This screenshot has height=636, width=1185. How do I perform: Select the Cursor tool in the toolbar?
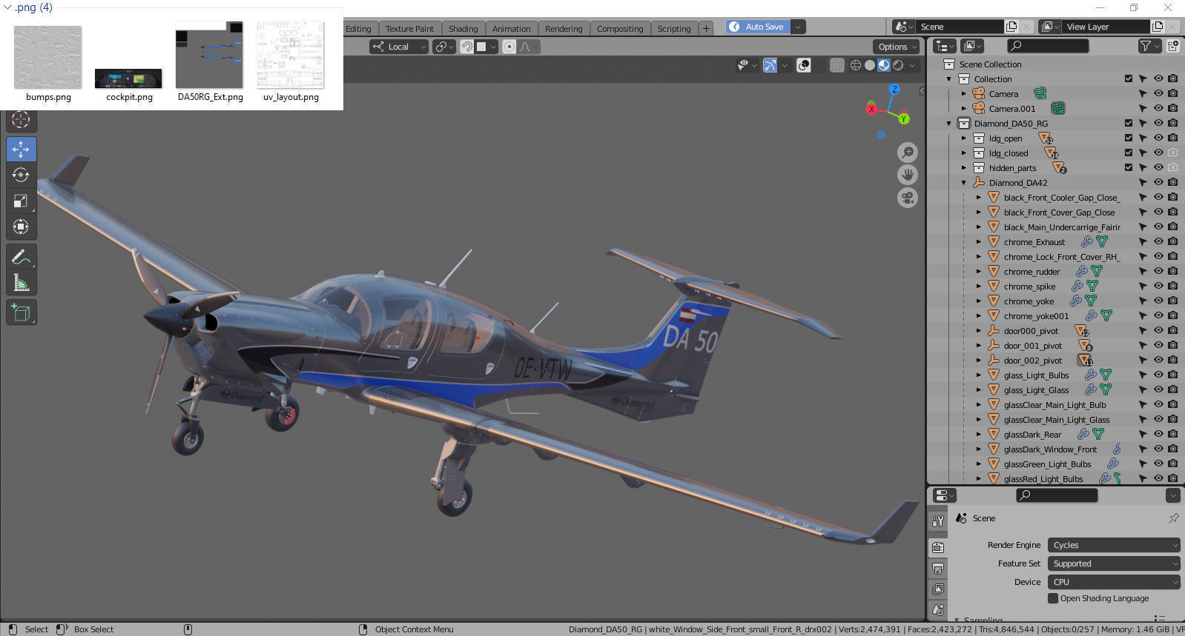click(x=21, y=119)
